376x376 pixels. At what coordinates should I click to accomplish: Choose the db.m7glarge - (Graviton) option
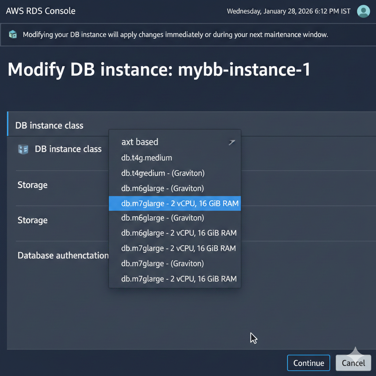[162, 264]
